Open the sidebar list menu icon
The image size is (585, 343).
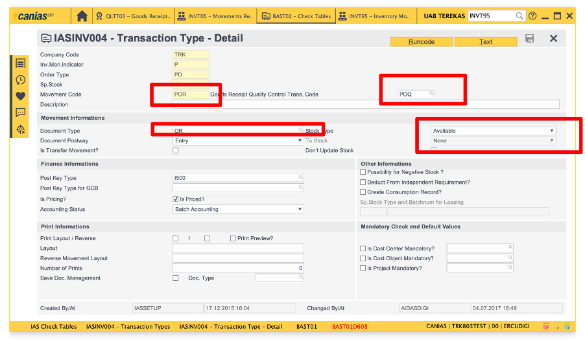tap(21, 63)
